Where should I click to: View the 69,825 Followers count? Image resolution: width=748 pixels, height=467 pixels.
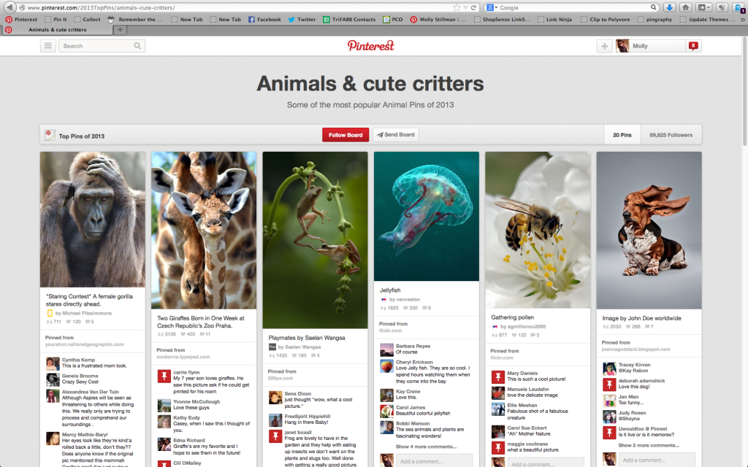(671, 134)
